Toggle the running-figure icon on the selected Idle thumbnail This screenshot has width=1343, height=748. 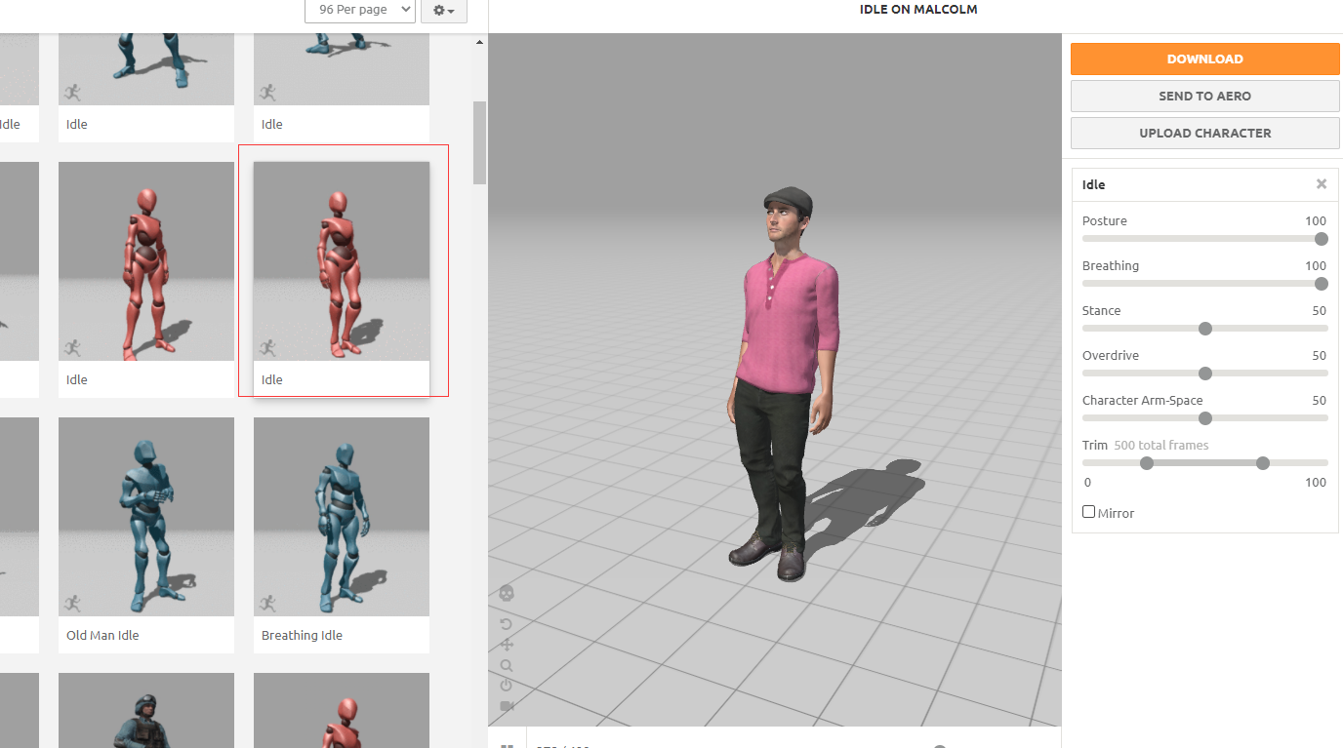267,347
